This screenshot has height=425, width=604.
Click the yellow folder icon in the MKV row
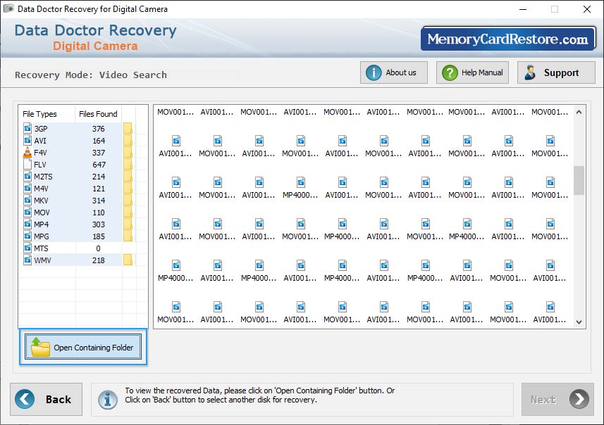(x=128, y=200)
